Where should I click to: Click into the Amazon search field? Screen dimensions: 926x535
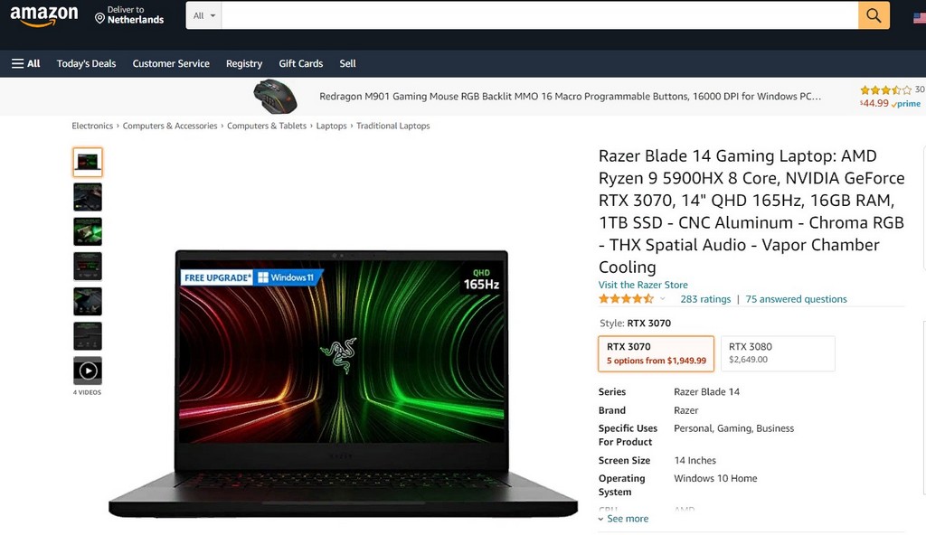tap(539, 15)
